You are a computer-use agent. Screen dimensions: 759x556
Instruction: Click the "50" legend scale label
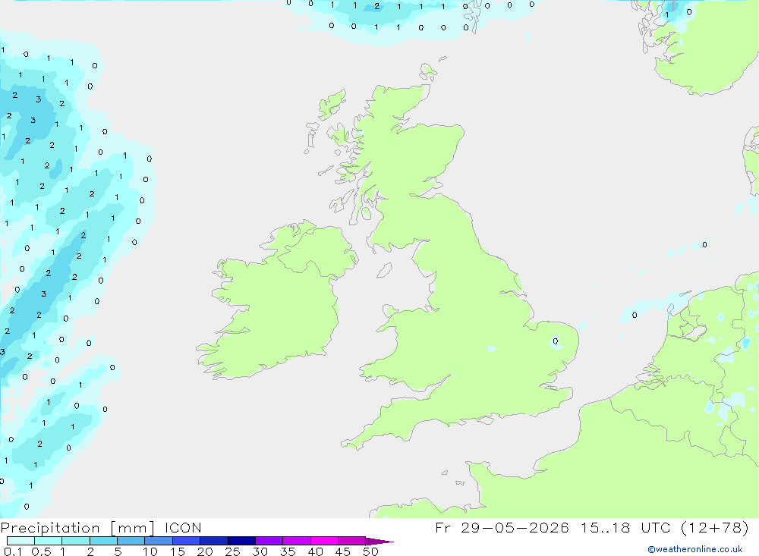(370, 551)
